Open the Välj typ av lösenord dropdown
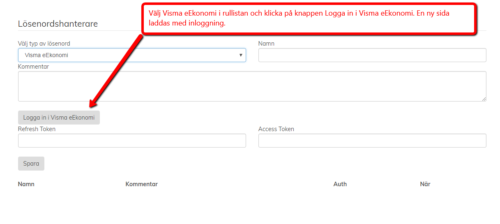 132,55
